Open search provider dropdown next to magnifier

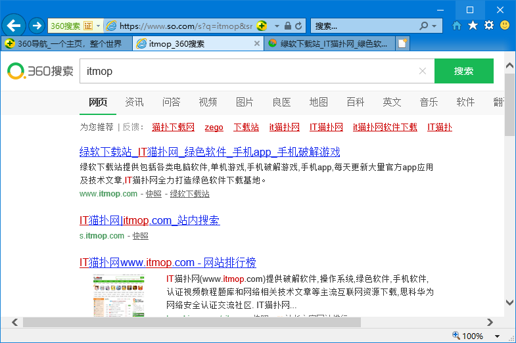tap(434, 26)
